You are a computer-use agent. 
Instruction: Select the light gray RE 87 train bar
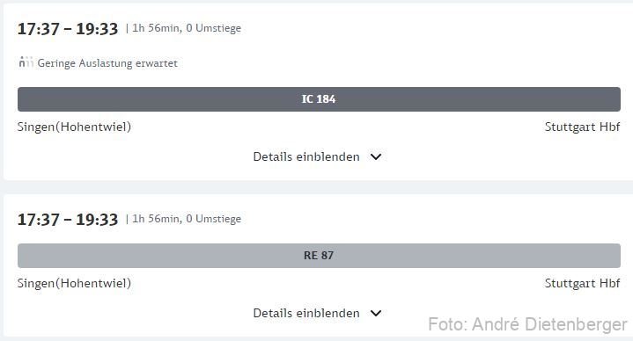(x=319, y=256)
